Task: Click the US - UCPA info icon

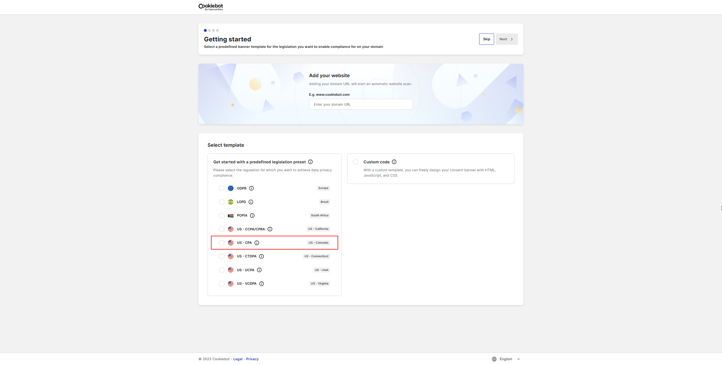Action: click(260, 270)
